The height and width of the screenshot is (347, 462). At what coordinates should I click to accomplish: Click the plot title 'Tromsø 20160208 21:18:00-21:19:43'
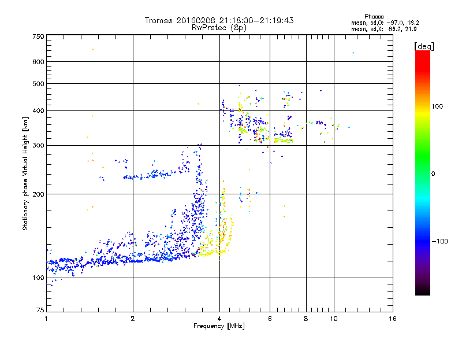(x=219, y=20)
